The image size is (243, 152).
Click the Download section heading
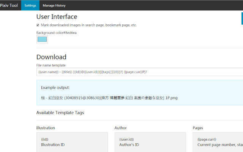(x=51, y=57)
